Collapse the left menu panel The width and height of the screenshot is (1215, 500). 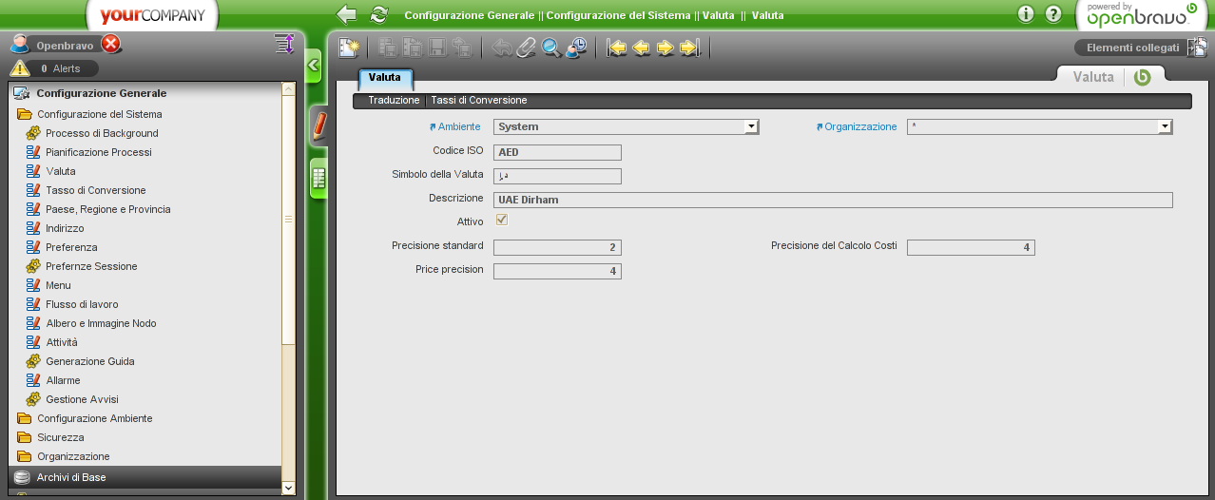pos(313,66)
